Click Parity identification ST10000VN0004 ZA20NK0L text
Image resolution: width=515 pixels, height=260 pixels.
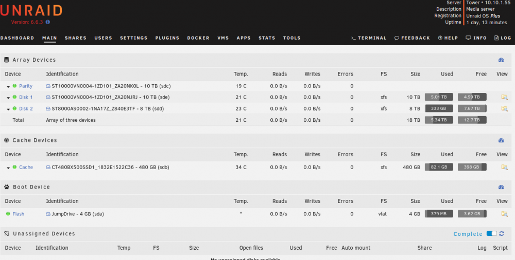pos(111,86)
